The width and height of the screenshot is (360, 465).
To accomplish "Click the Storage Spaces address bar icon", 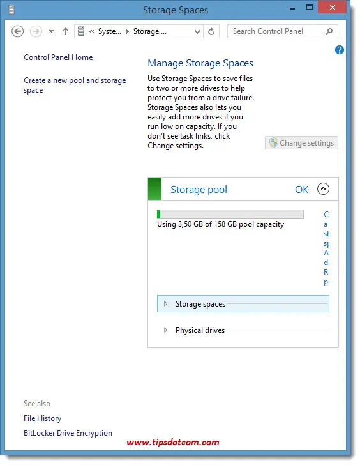I will pyautogui.click(x=81, y=31).
